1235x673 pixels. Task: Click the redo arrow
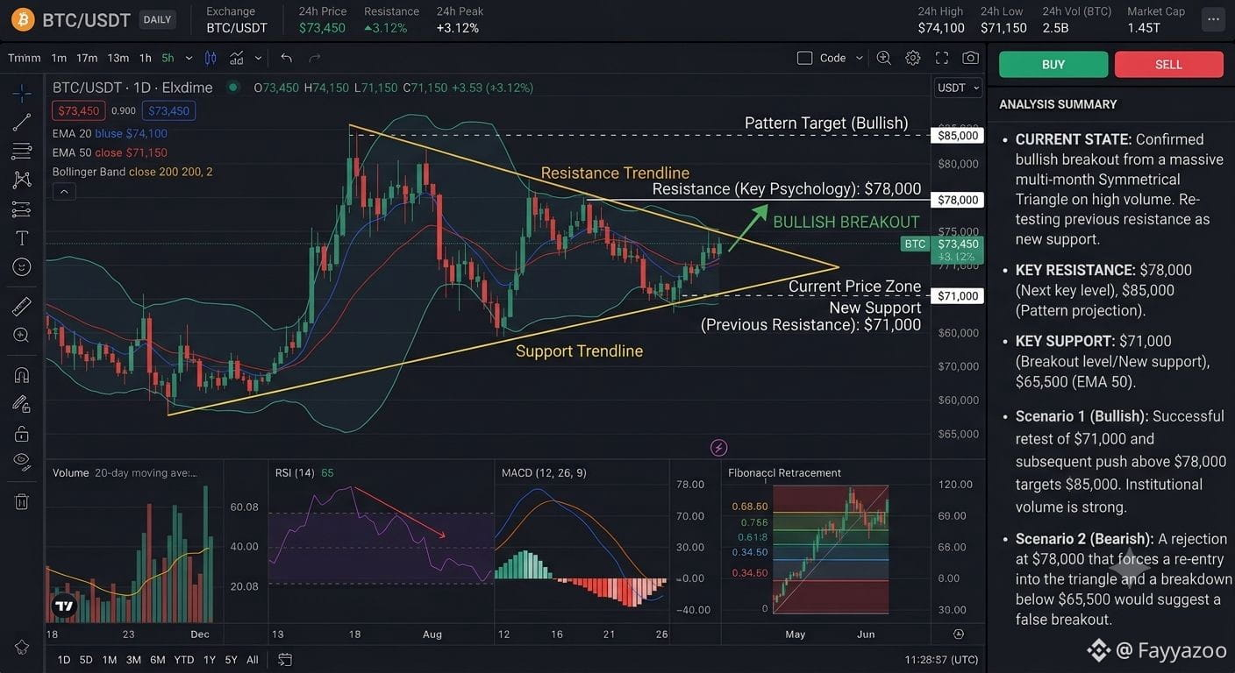(314, 58)
